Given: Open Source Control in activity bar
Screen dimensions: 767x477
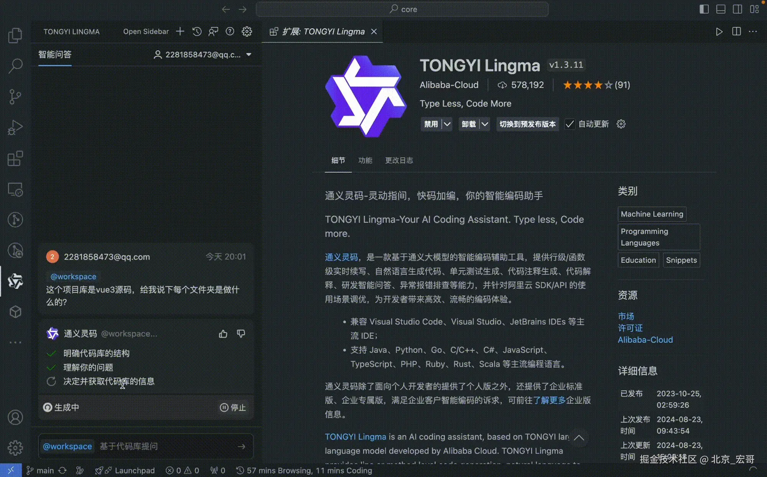Looking at the screenshot, I should click(x=15, y=97).
